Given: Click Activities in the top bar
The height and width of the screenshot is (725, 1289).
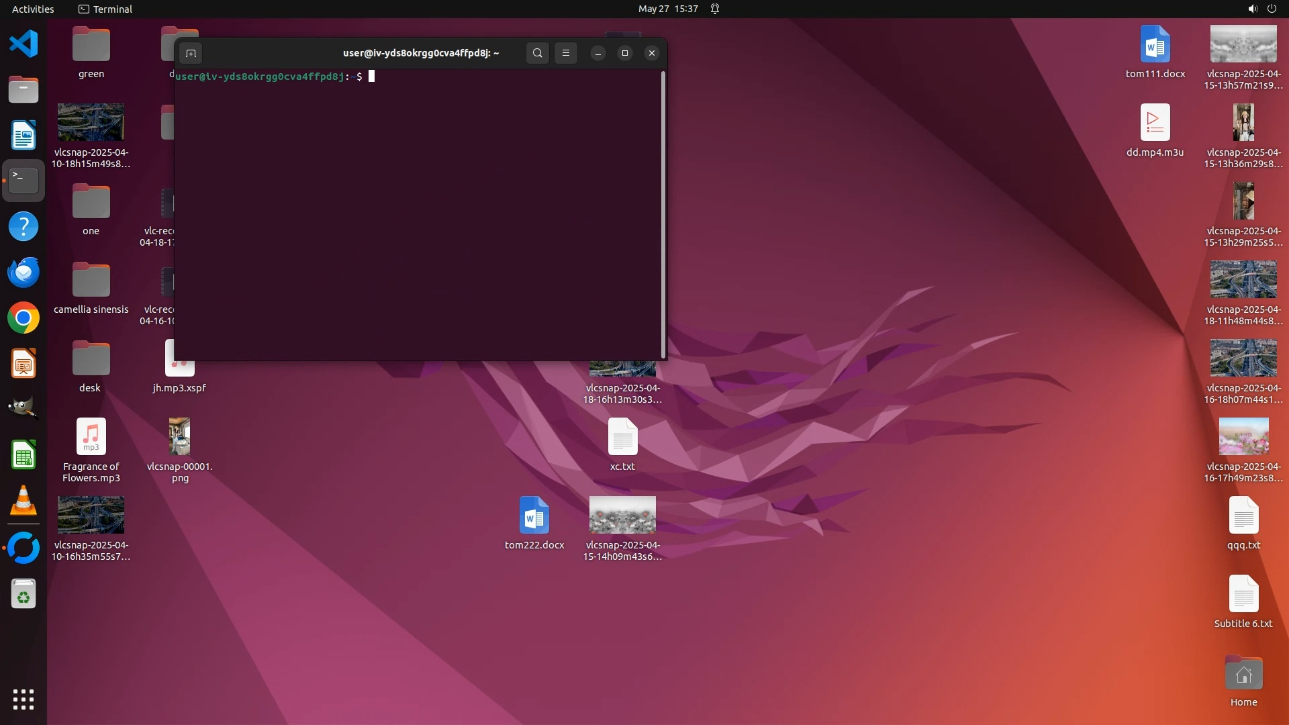Looking at the screenshot, I should pyautogui.click(x=33, y=9).
